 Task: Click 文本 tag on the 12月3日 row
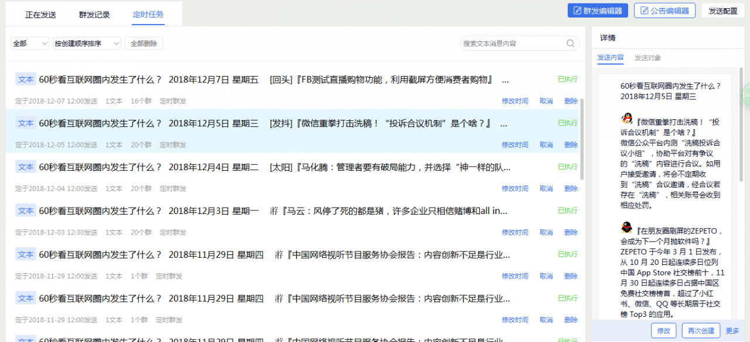26,210
